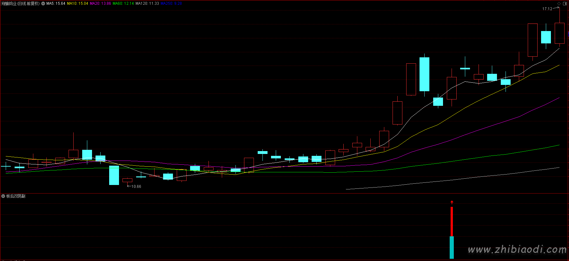This screenshot has width=569, height=261.
Task: Click the 板后双阴副 indicator label
Action: (x=16, y=196)
